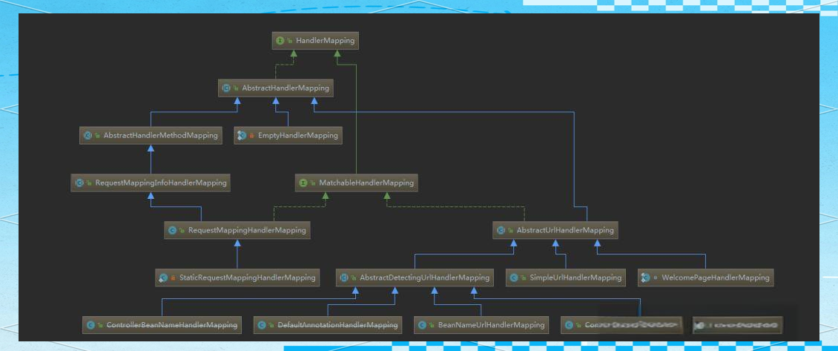Select the StaticRequestMappingHandlerMapping label
838x351 pixels.
coord(247,278)
